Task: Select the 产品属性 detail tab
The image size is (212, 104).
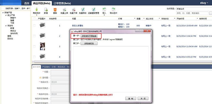Action: coord(46,67)
